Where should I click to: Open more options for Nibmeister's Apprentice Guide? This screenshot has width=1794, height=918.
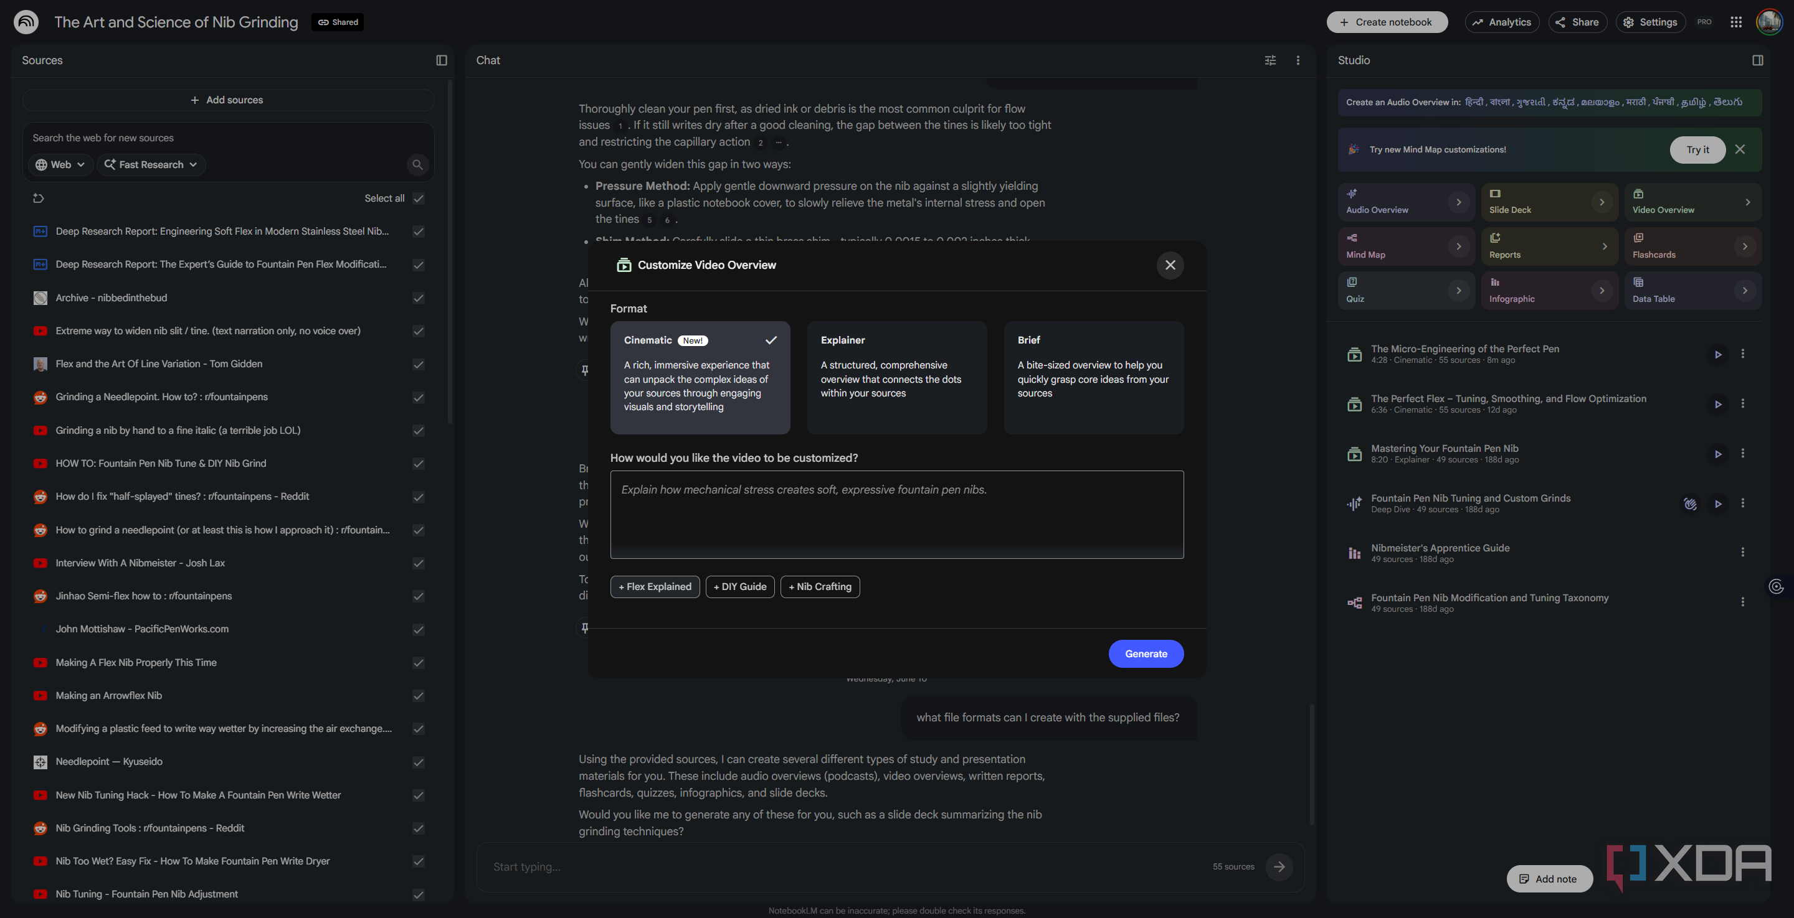pyautogui.click(x=1742, y=553)
